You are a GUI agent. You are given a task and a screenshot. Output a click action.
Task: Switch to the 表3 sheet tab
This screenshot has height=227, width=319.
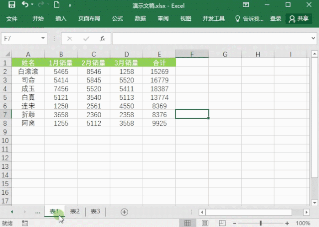[x=95, y=212]
